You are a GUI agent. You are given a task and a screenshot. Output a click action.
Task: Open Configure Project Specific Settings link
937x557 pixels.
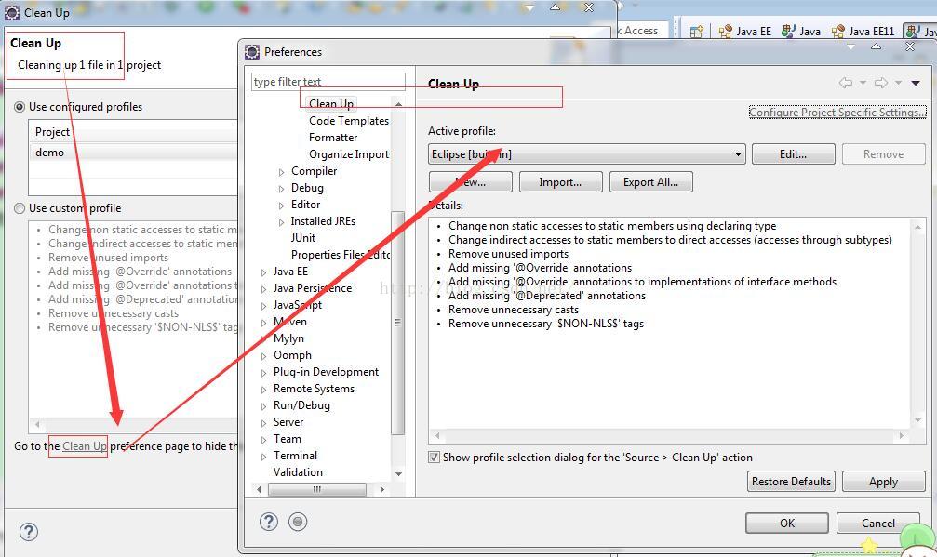coord(837,113)
